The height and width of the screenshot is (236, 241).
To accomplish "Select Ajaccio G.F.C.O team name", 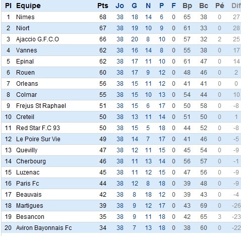I will (37, 39).
